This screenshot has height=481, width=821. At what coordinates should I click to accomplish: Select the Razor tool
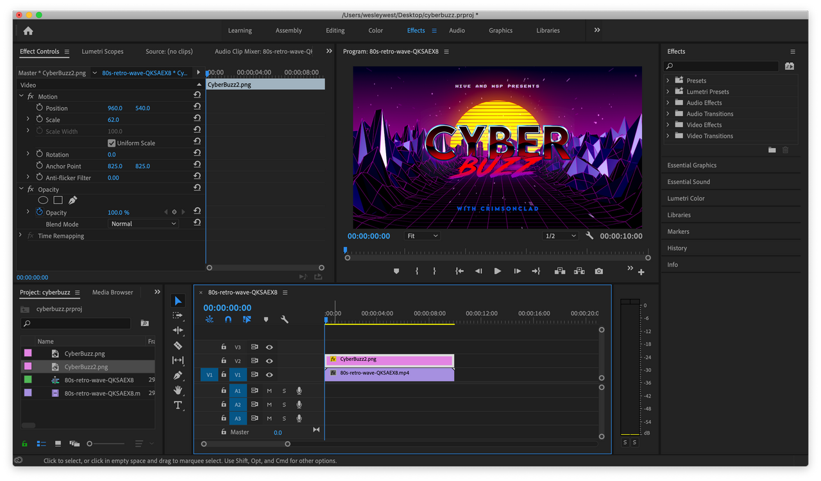(x=178, y=345)
